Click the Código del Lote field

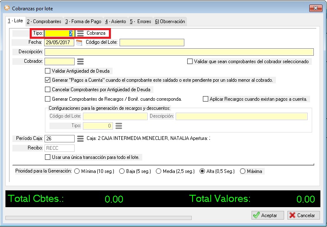pos(151,43)
